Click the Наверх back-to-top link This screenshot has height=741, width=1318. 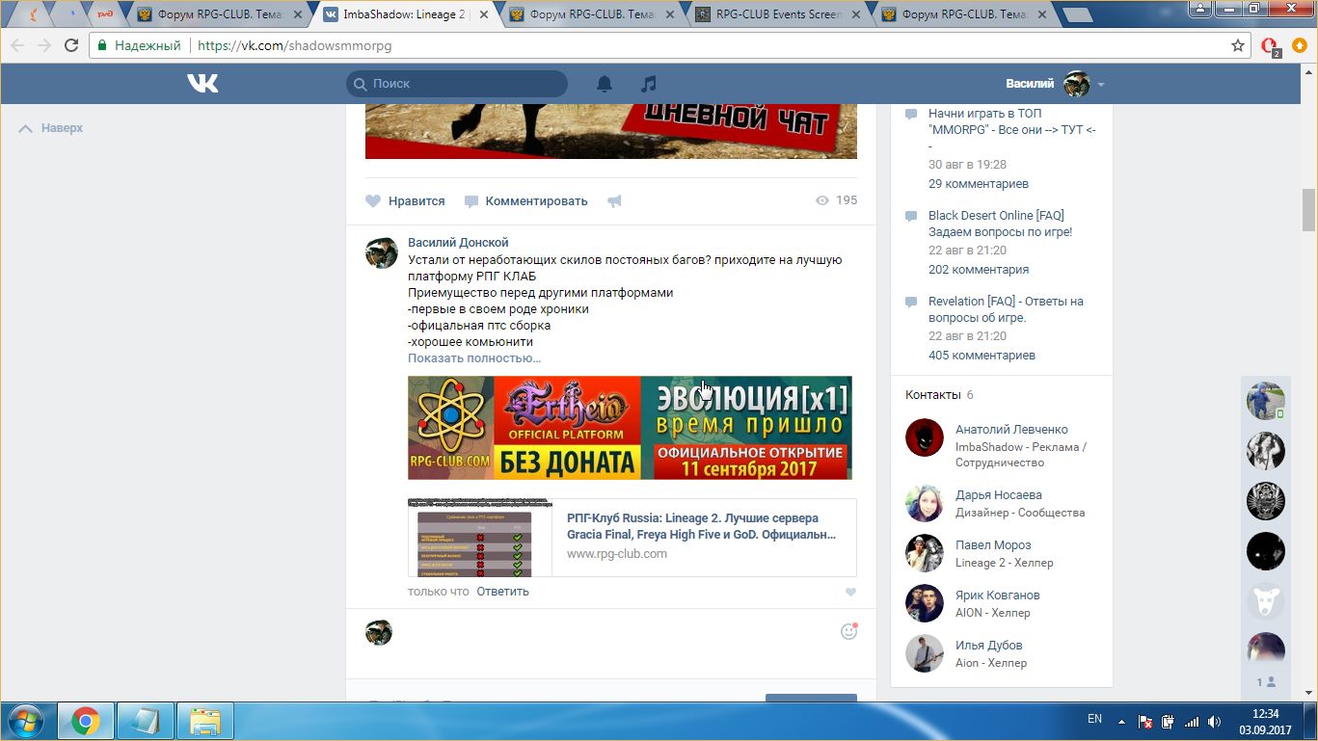click(x=51, y=128)
